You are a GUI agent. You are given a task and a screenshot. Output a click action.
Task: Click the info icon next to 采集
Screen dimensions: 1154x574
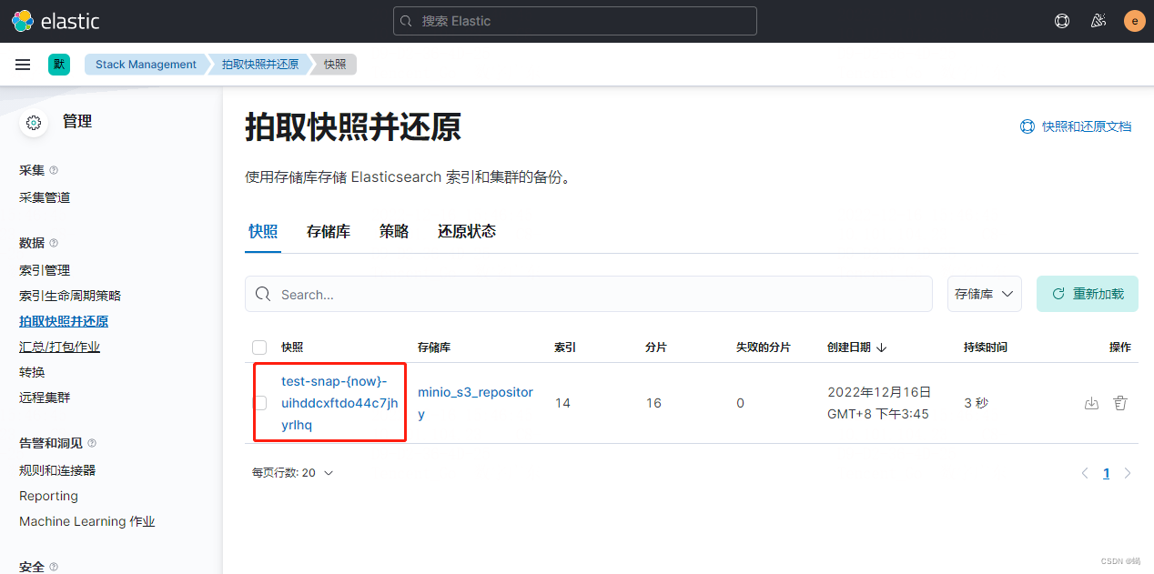pyautogui.click(x=54, y=170)
